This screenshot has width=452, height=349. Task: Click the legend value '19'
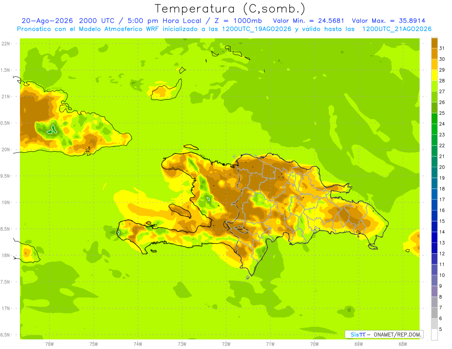coord(442,178)
